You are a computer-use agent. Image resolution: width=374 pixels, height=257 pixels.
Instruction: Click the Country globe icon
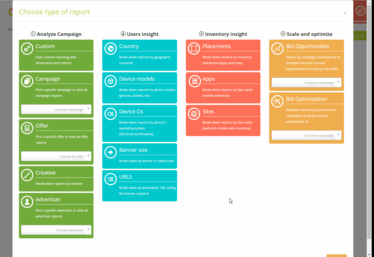[110, 49]
